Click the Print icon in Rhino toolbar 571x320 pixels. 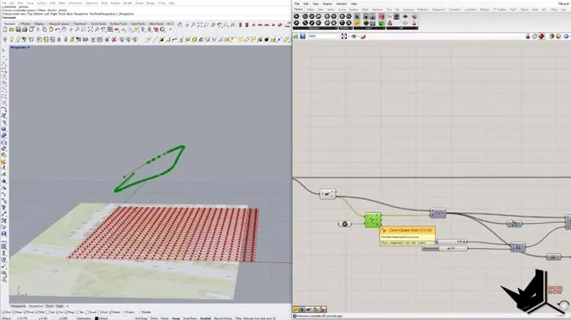pyautogui.click(x=24, y=29)
